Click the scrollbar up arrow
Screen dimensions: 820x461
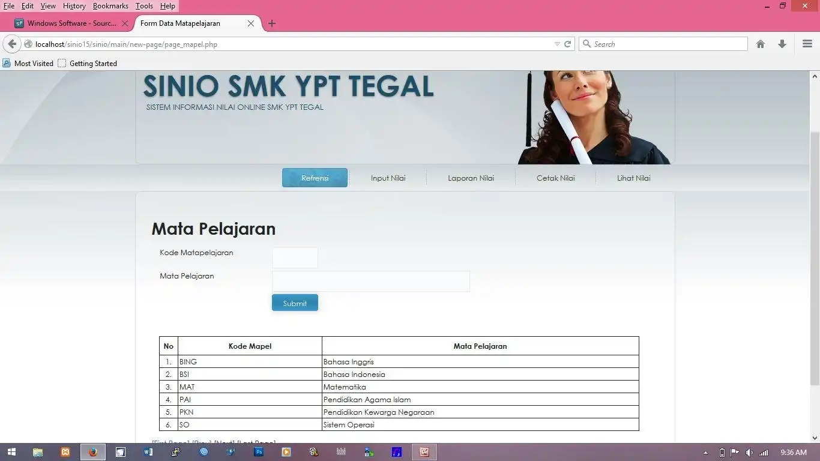(x=815, y=76)
